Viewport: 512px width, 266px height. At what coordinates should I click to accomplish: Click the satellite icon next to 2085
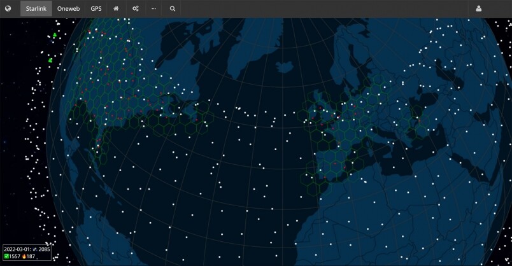pyautogui.click(x=35, y=249)
